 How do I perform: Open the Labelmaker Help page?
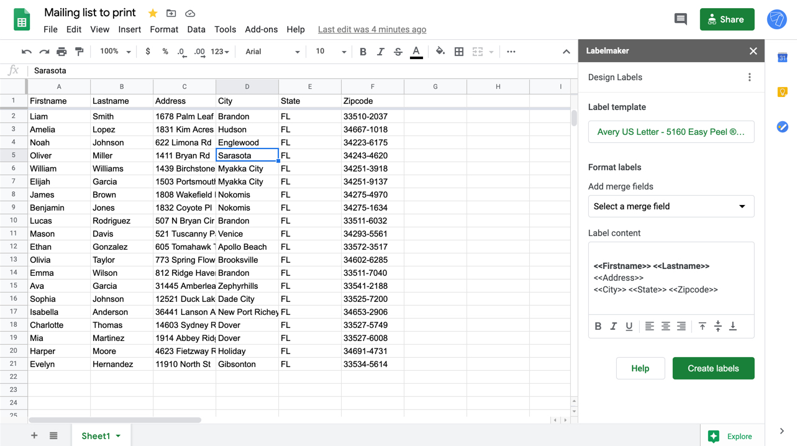point(640,368)
